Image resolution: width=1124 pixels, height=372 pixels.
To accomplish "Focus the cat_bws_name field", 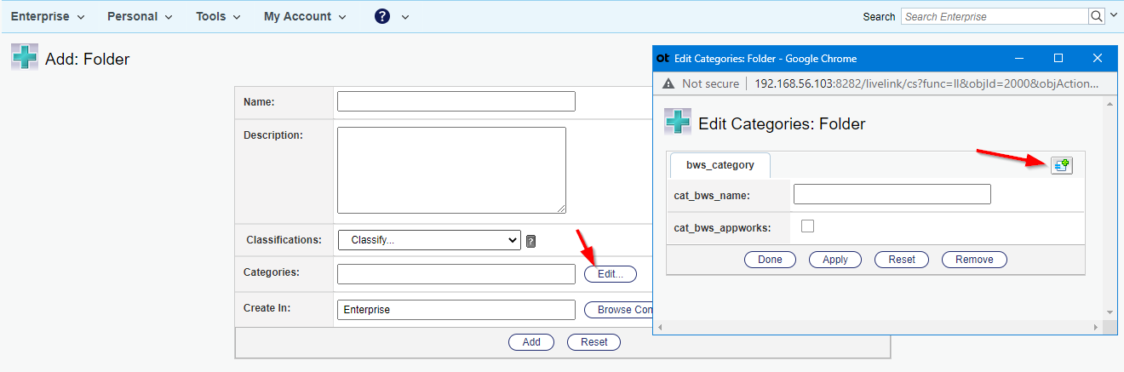I will tap(892, 194).
